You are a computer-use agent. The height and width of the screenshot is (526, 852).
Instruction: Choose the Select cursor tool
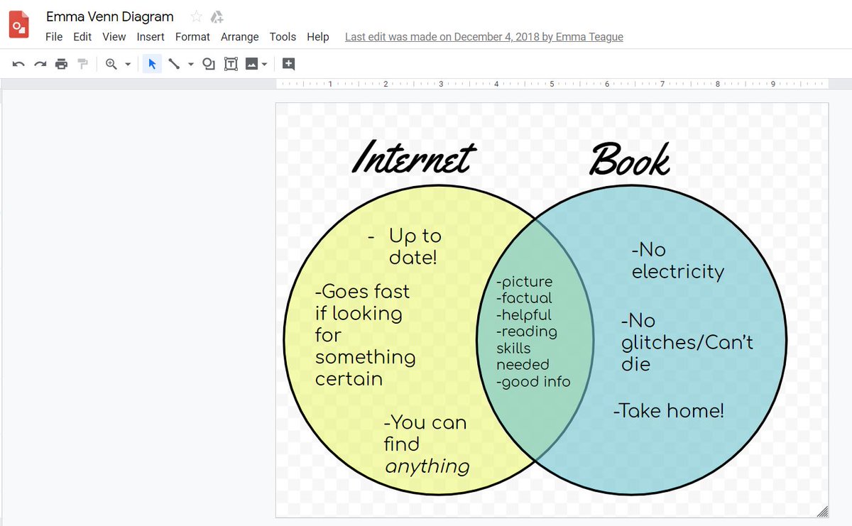(x=152, y=64)
